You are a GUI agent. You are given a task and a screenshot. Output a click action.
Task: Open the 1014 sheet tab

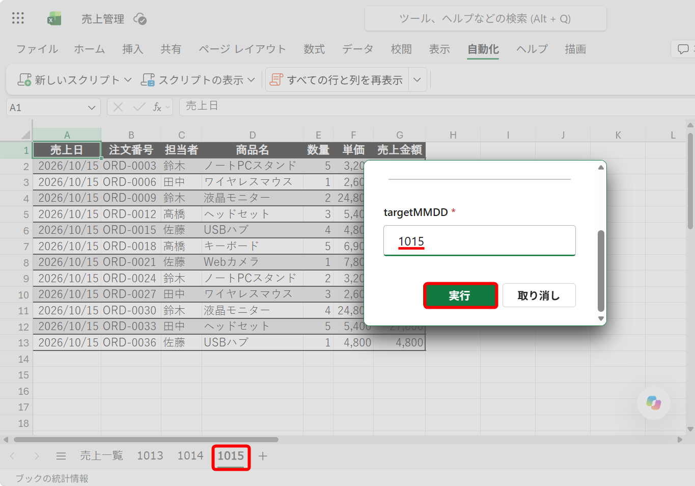190,455
